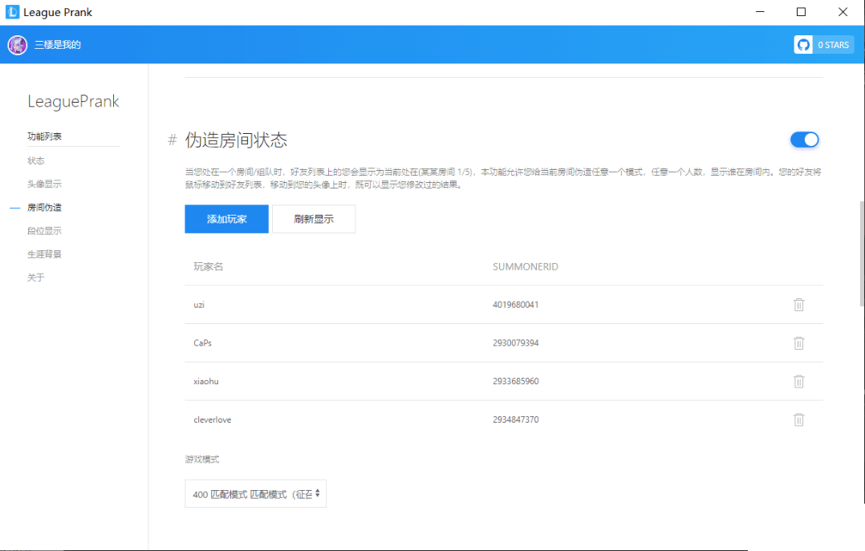Open the 0 STARS link
This screenshot has width=865, height=551.
pos(833,45)
